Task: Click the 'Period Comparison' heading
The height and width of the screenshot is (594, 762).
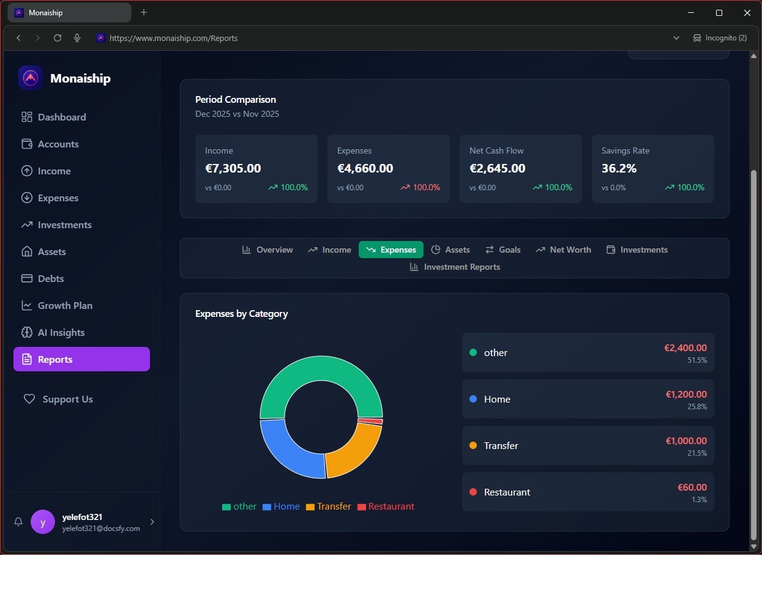Action: pos(236,99)
